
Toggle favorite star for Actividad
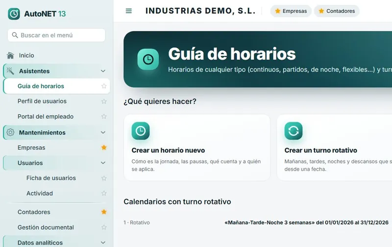click(x=104, y=193)
